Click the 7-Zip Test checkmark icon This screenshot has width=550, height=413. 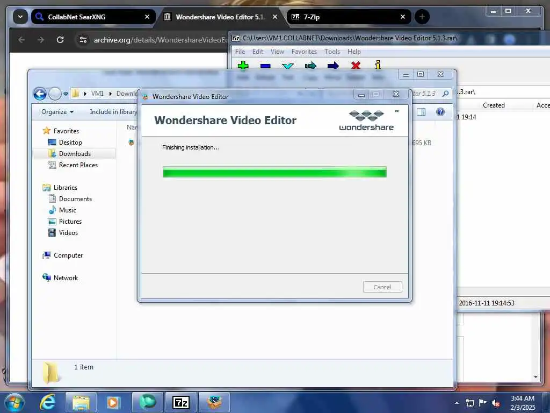288,66
